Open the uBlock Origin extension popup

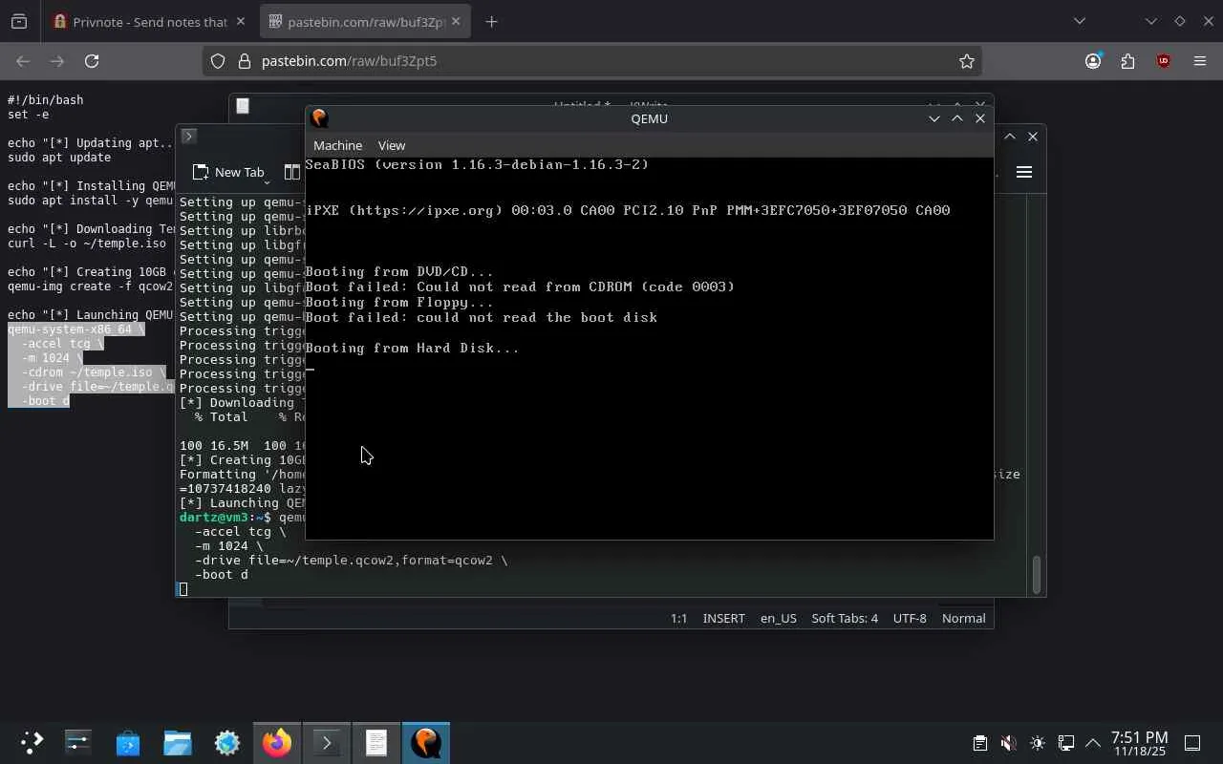point(1163,61)
